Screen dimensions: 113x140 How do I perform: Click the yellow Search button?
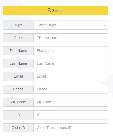tap(55, 11)
